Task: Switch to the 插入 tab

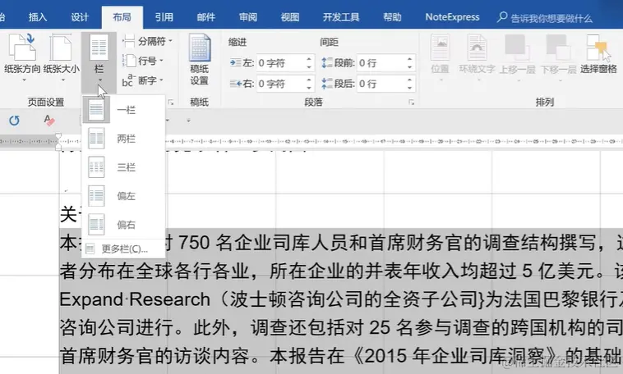Action: (x=38, y=17)
